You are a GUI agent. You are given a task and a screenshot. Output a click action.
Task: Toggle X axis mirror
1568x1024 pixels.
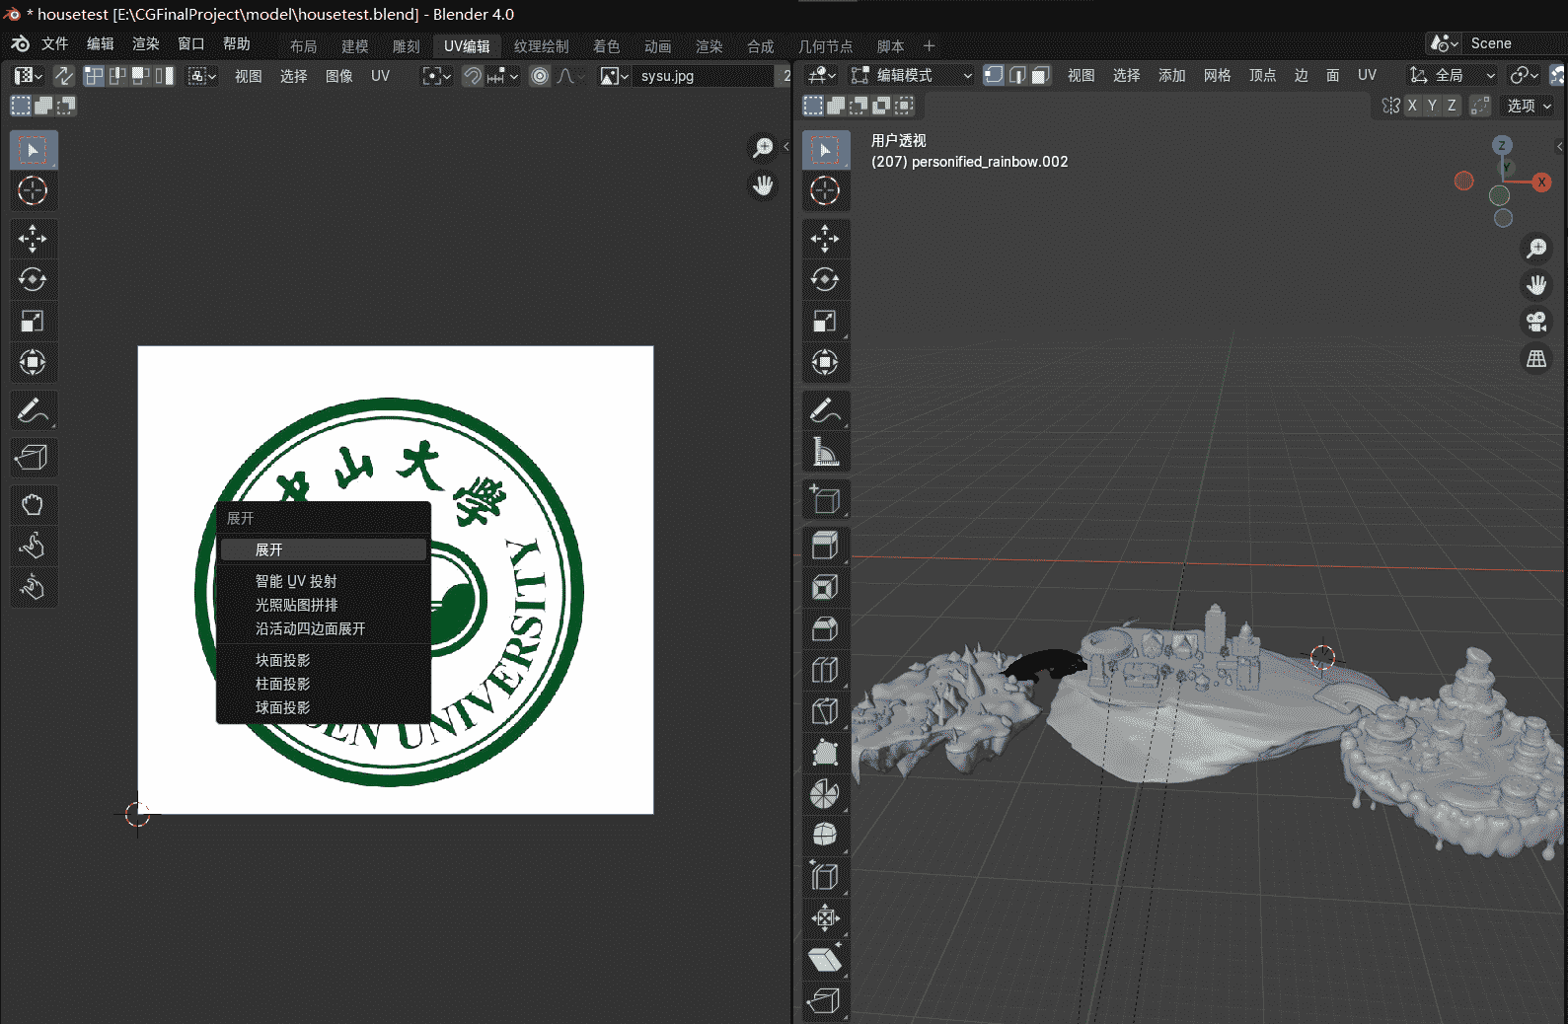(1413, 106)
